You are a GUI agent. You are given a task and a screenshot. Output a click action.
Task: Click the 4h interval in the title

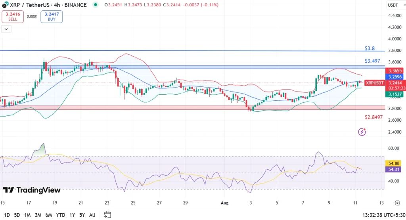tap(56, 5)
